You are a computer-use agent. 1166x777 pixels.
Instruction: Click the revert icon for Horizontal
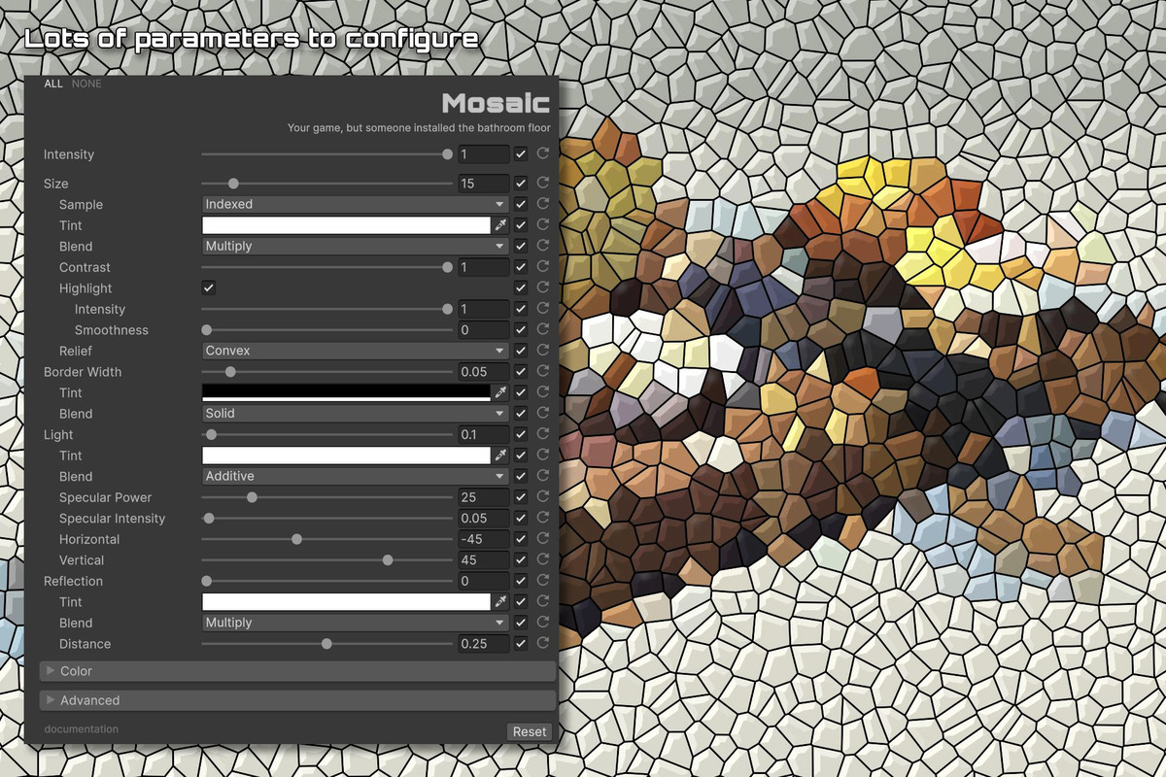tap(543, 539)
